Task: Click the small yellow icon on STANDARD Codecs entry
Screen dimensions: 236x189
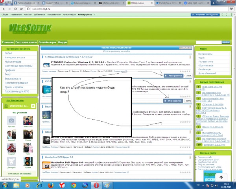Action: 190,57
